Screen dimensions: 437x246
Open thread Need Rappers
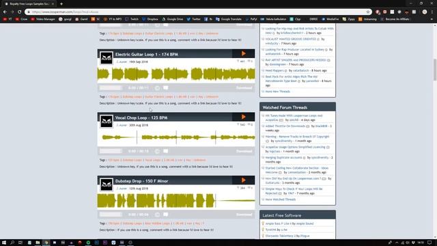coord(274,70)
